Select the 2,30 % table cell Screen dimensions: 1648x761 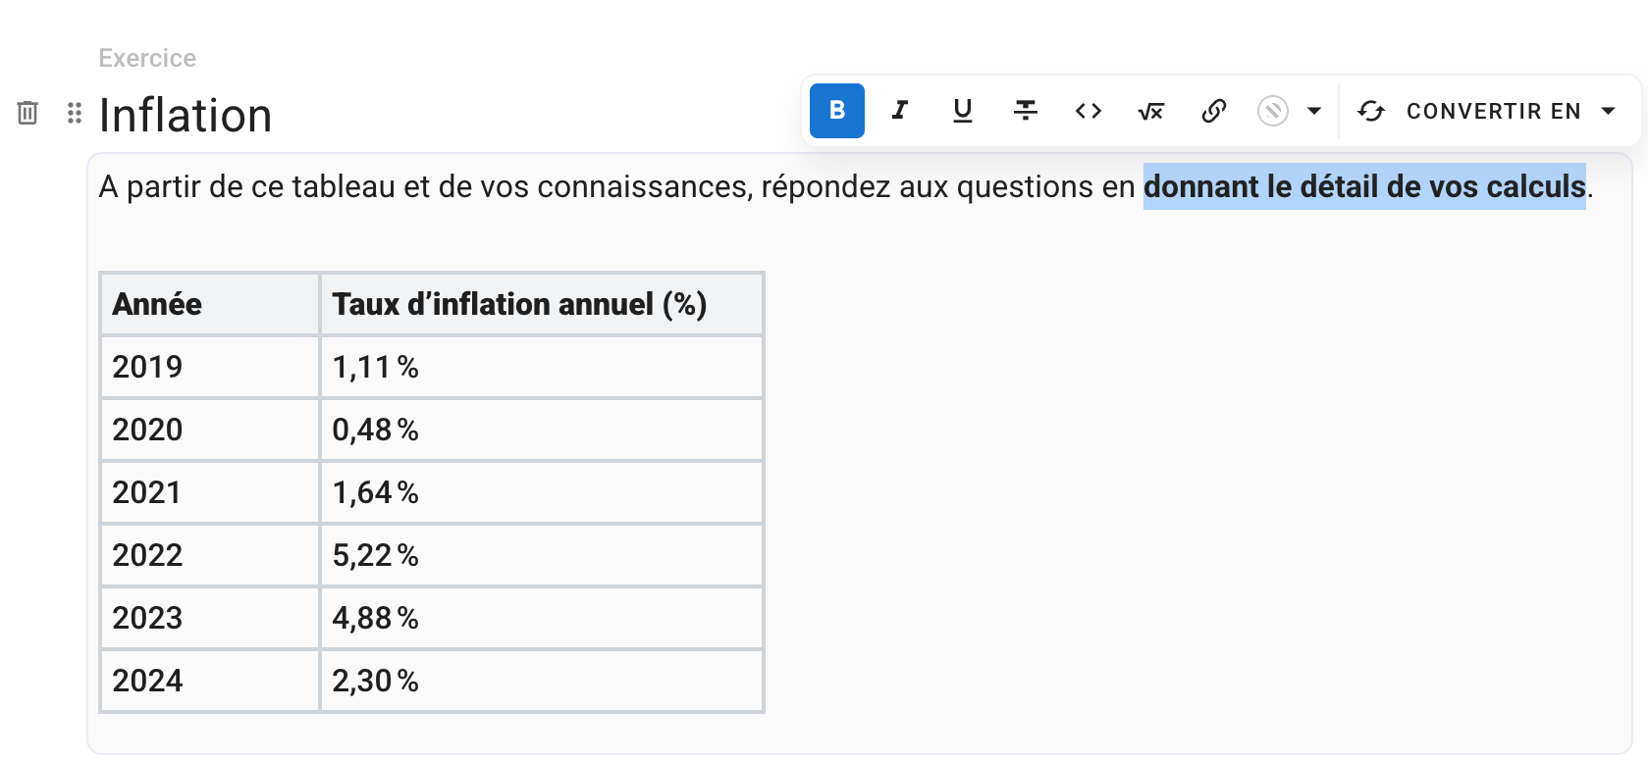click(x=541, y=681)
